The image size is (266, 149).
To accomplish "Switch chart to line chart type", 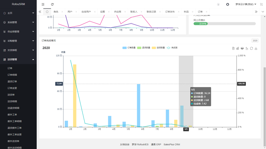I will [x=247, y=48].
